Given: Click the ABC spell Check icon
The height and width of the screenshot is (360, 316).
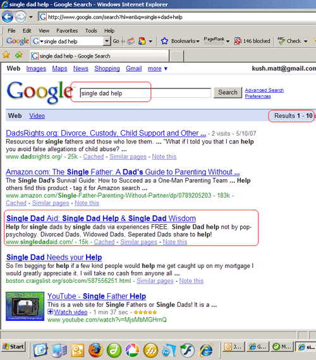Looking at the screenshot, I should click(281, 41).
